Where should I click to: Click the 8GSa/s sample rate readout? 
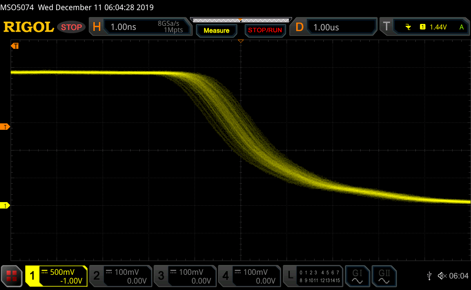pyautogui.click(x=168, y=23)
